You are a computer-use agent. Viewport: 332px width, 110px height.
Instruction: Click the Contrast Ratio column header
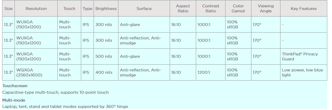[x=211, y=9]
